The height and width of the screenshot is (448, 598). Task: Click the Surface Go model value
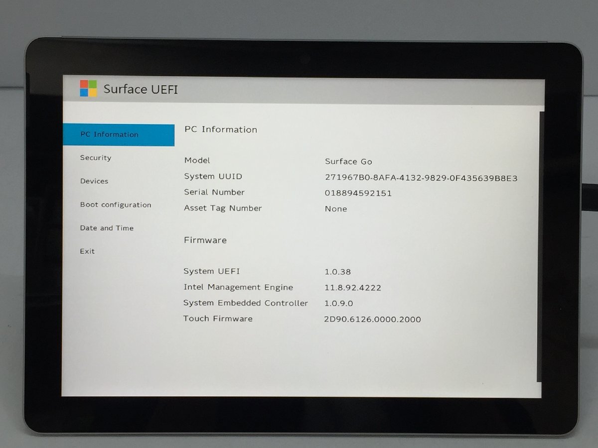pyautogui.click(x=348, y=161)
